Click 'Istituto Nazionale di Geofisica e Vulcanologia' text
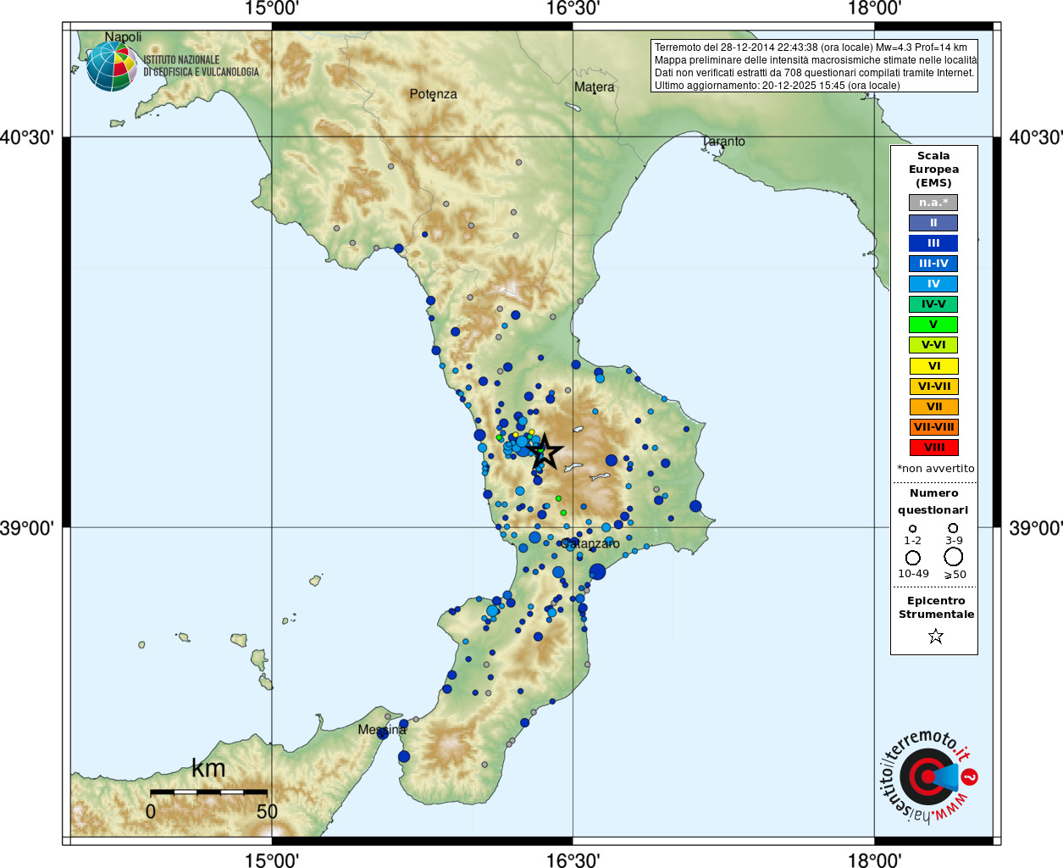 coord(201,66)
